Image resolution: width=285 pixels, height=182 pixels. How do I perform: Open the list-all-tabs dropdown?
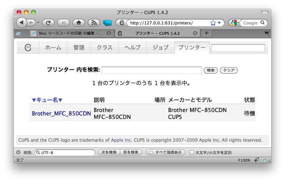point(267,33)
